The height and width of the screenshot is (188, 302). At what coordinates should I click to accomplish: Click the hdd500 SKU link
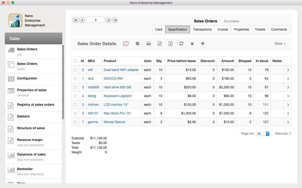(x=93, y=87)
